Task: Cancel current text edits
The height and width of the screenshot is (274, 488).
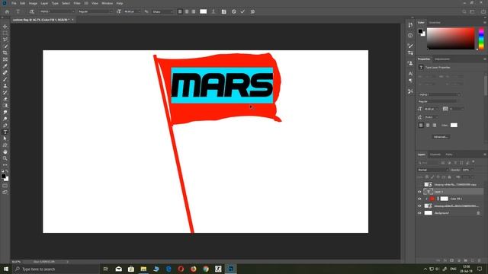Action: (234, 11)
